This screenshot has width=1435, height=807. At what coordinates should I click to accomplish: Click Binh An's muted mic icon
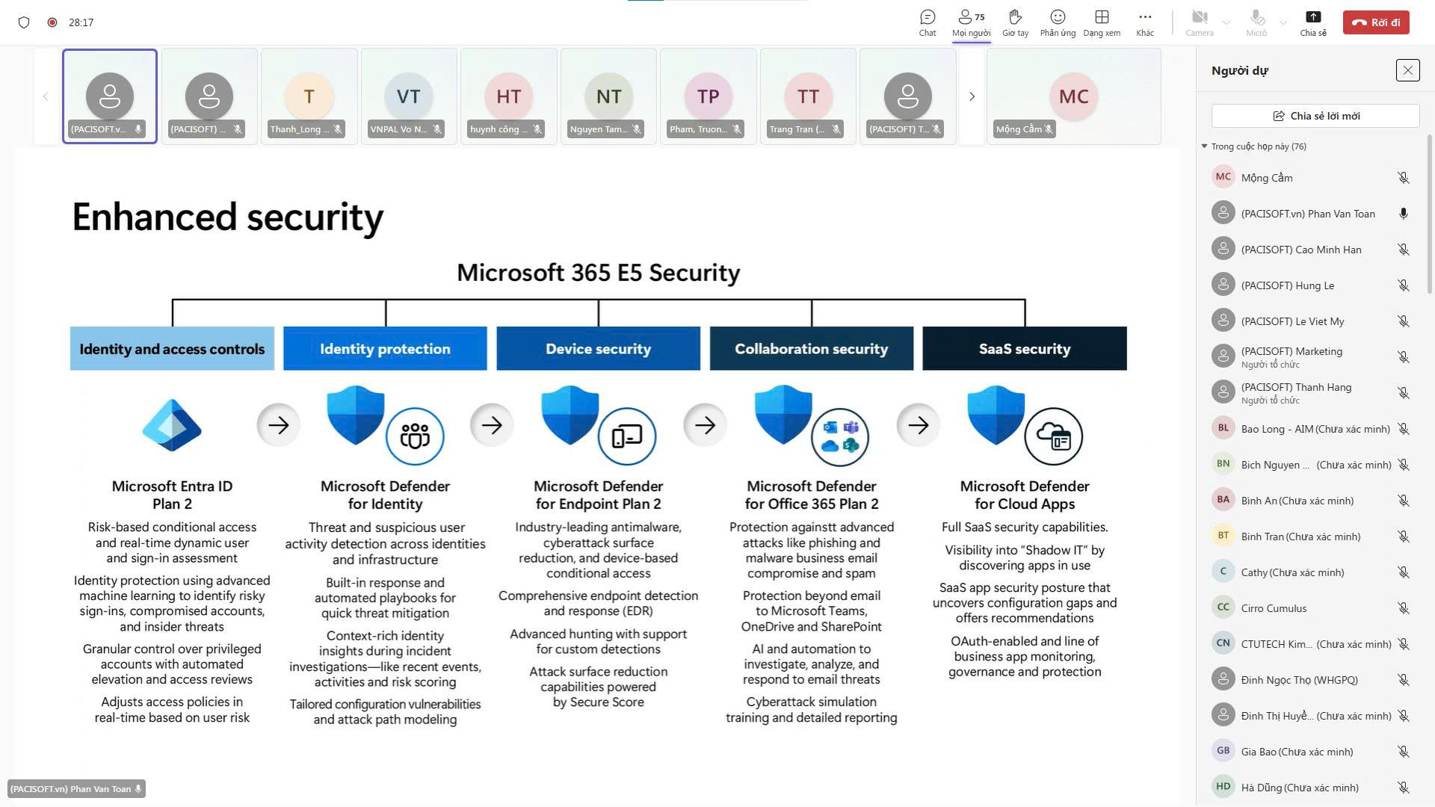click(x=1403, y=501)
